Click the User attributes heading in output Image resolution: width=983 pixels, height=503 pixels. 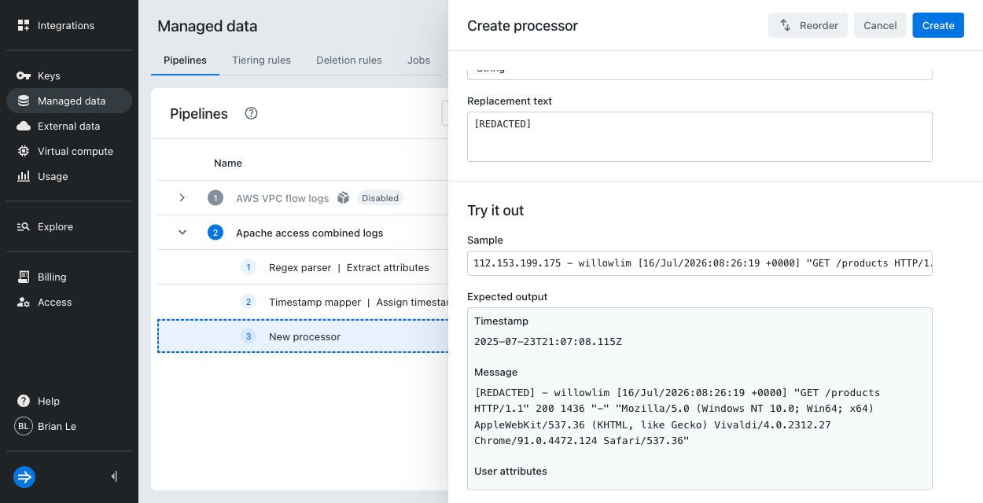pyautogui.click(x=510, y=471)
